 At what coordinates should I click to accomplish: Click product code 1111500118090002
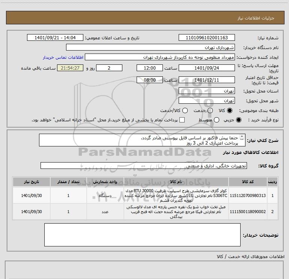[x=248, y=212]
